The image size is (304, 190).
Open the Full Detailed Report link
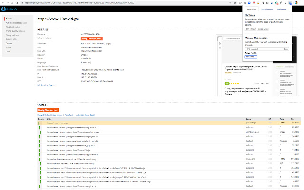(x=46, y=85)
